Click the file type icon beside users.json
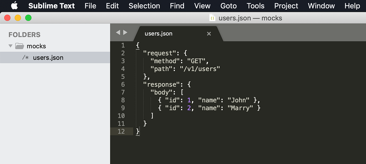Viewport: 366px width, 164px height. [x=25, y=57]
